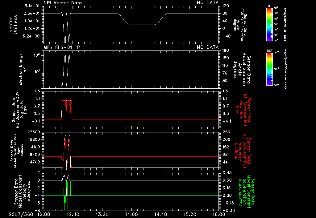The image size is (316, 218).
Task: Click the green acceleration spikes in bottom plot
Action: (67, 195)
